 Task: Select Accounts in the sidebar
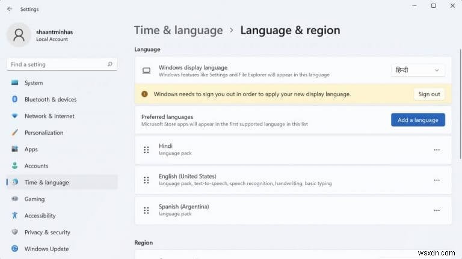[x=36, y=166]
